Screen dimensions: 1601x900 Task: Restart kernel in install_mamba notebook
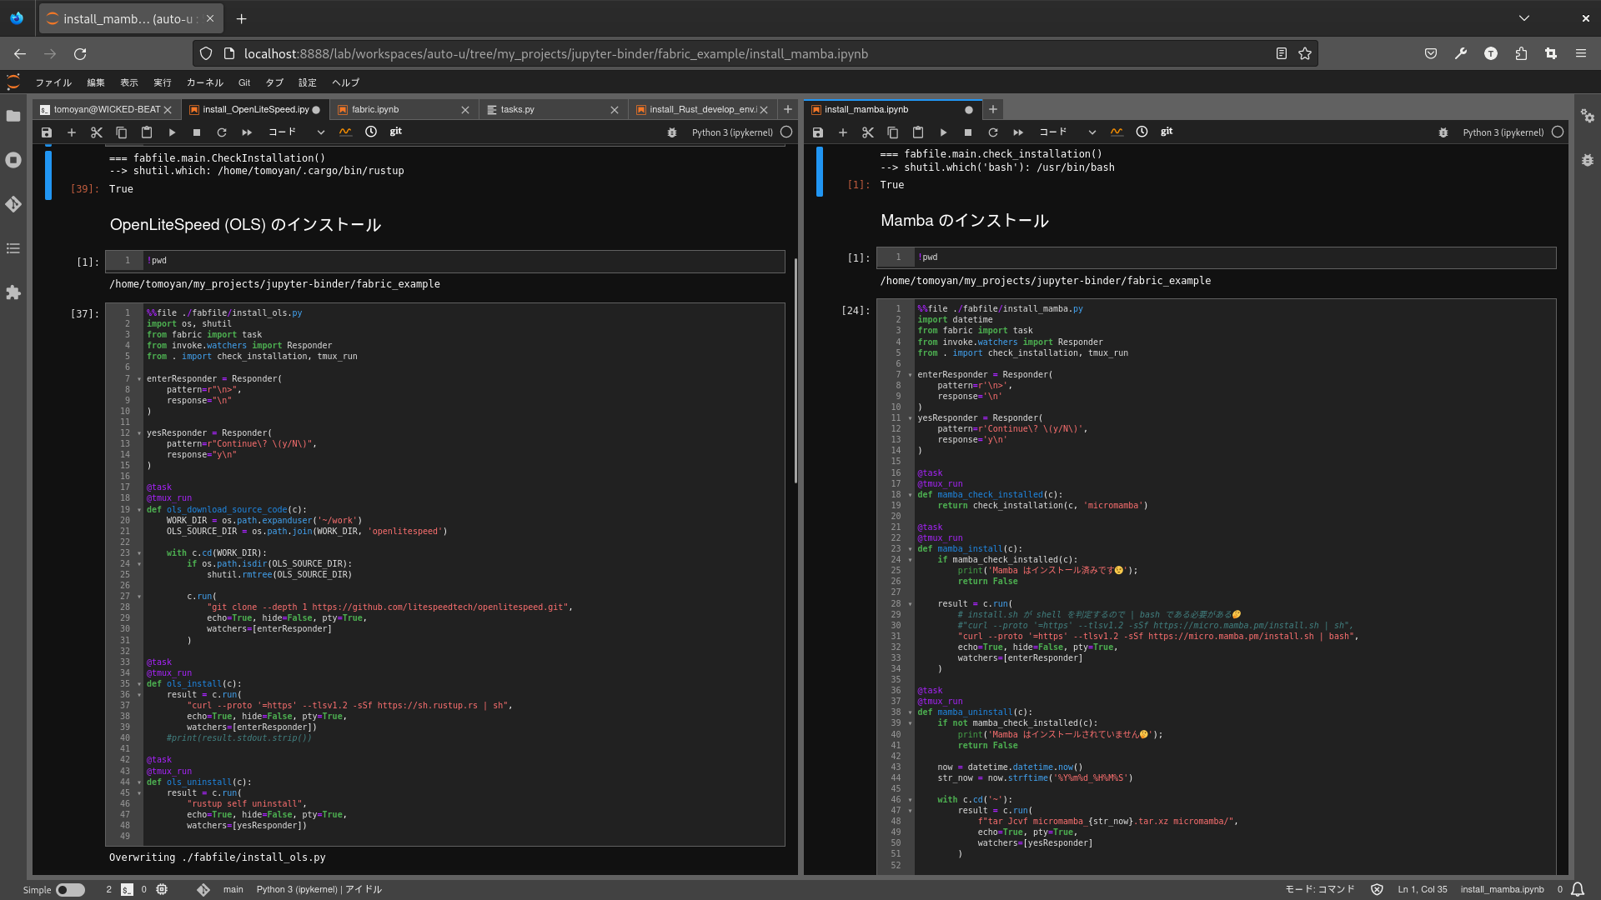point(993,132)
